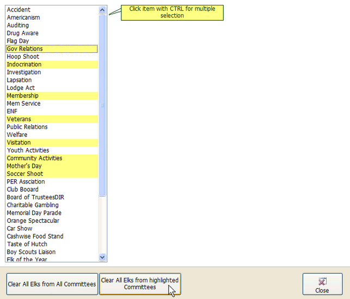Select Americanism in the committee list

23,17
